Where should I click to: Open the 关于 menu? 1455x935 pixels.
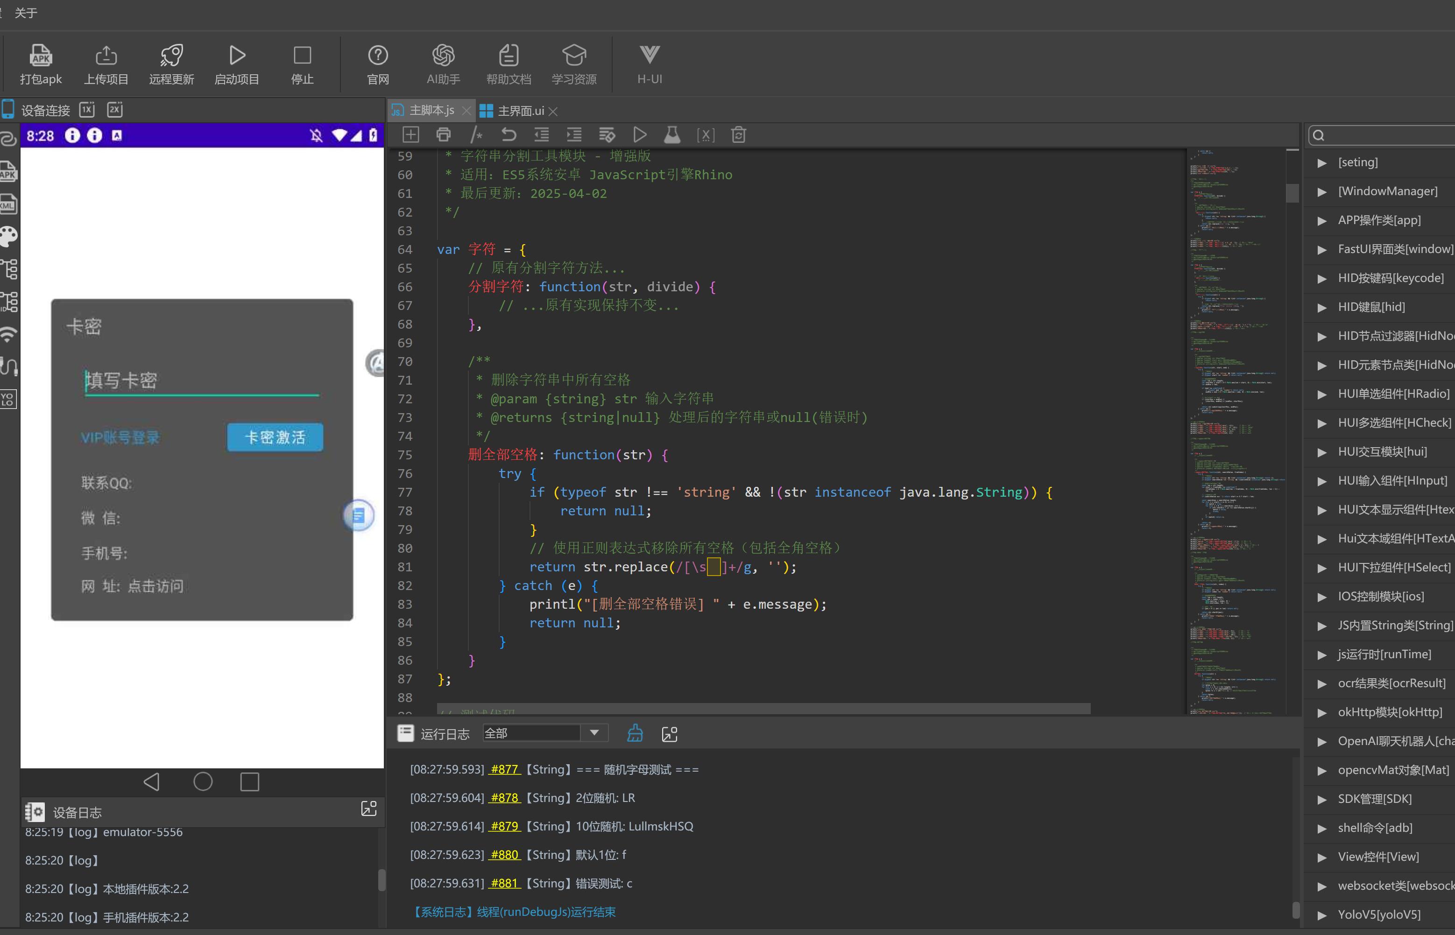click(26, 13)
